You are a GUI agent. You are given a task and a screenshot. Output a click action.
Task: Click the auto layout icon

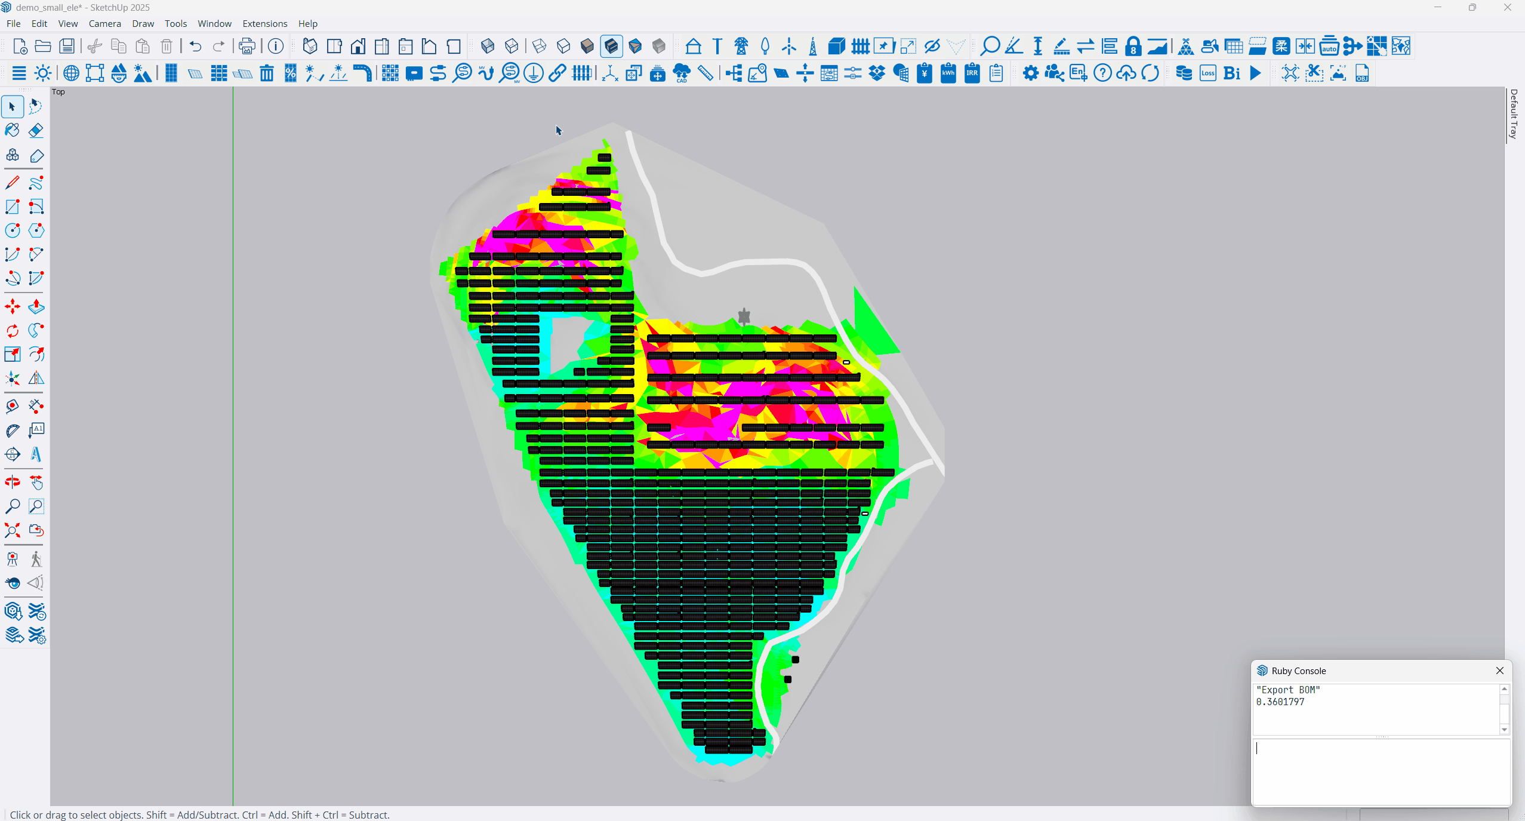pos(1329,46)
